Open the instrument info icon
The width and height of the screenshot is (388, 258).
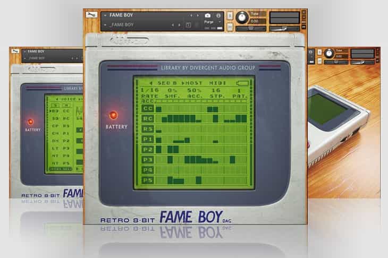pyautogui.click(x=218, y=15)
